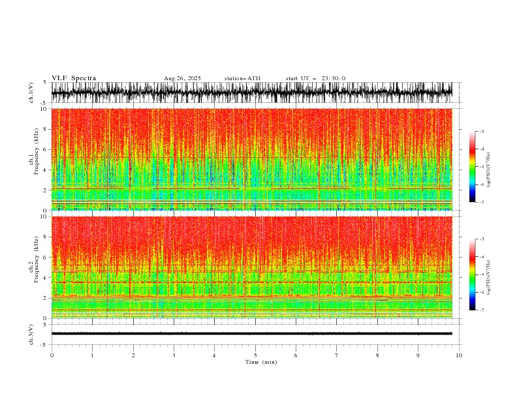Click the "5" tick on the ch.1(V) axis
This screenshot has width=517, height=399.
click(46, 83)
